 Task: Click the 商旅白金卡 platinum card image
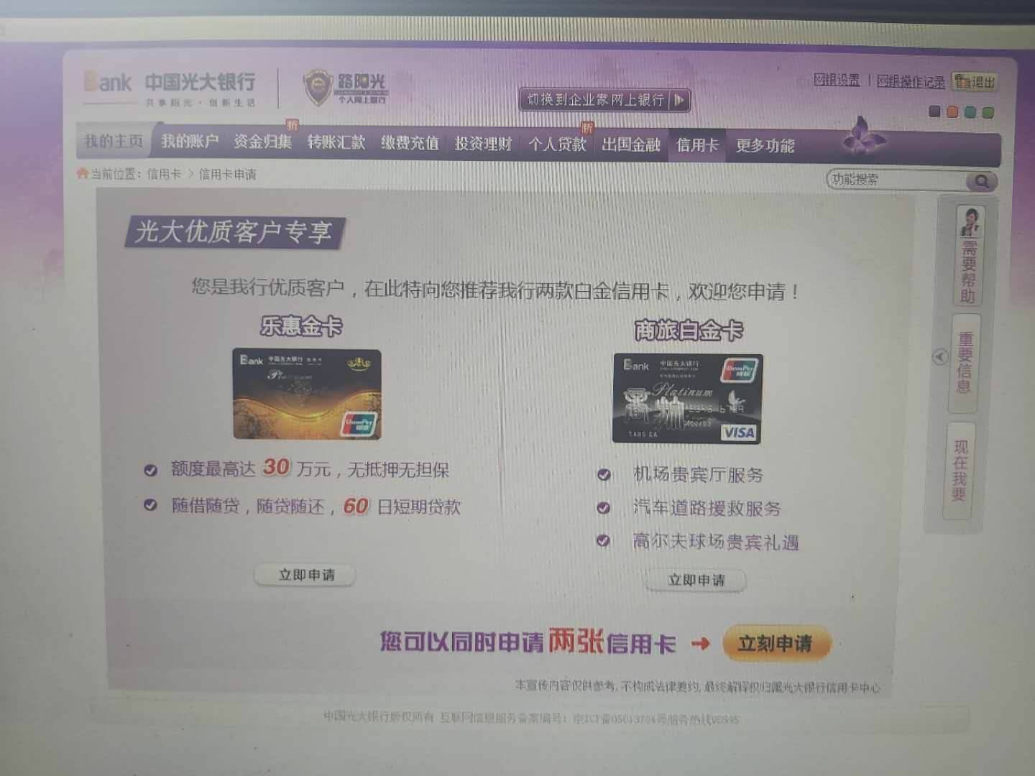(x=687, y=398)
